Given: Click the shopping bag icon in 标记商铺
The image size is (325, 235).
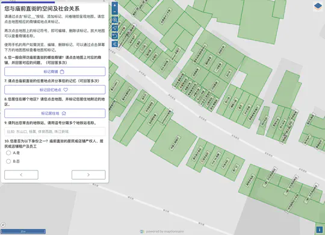Looking at the screenshot, I should pos(62,72).
